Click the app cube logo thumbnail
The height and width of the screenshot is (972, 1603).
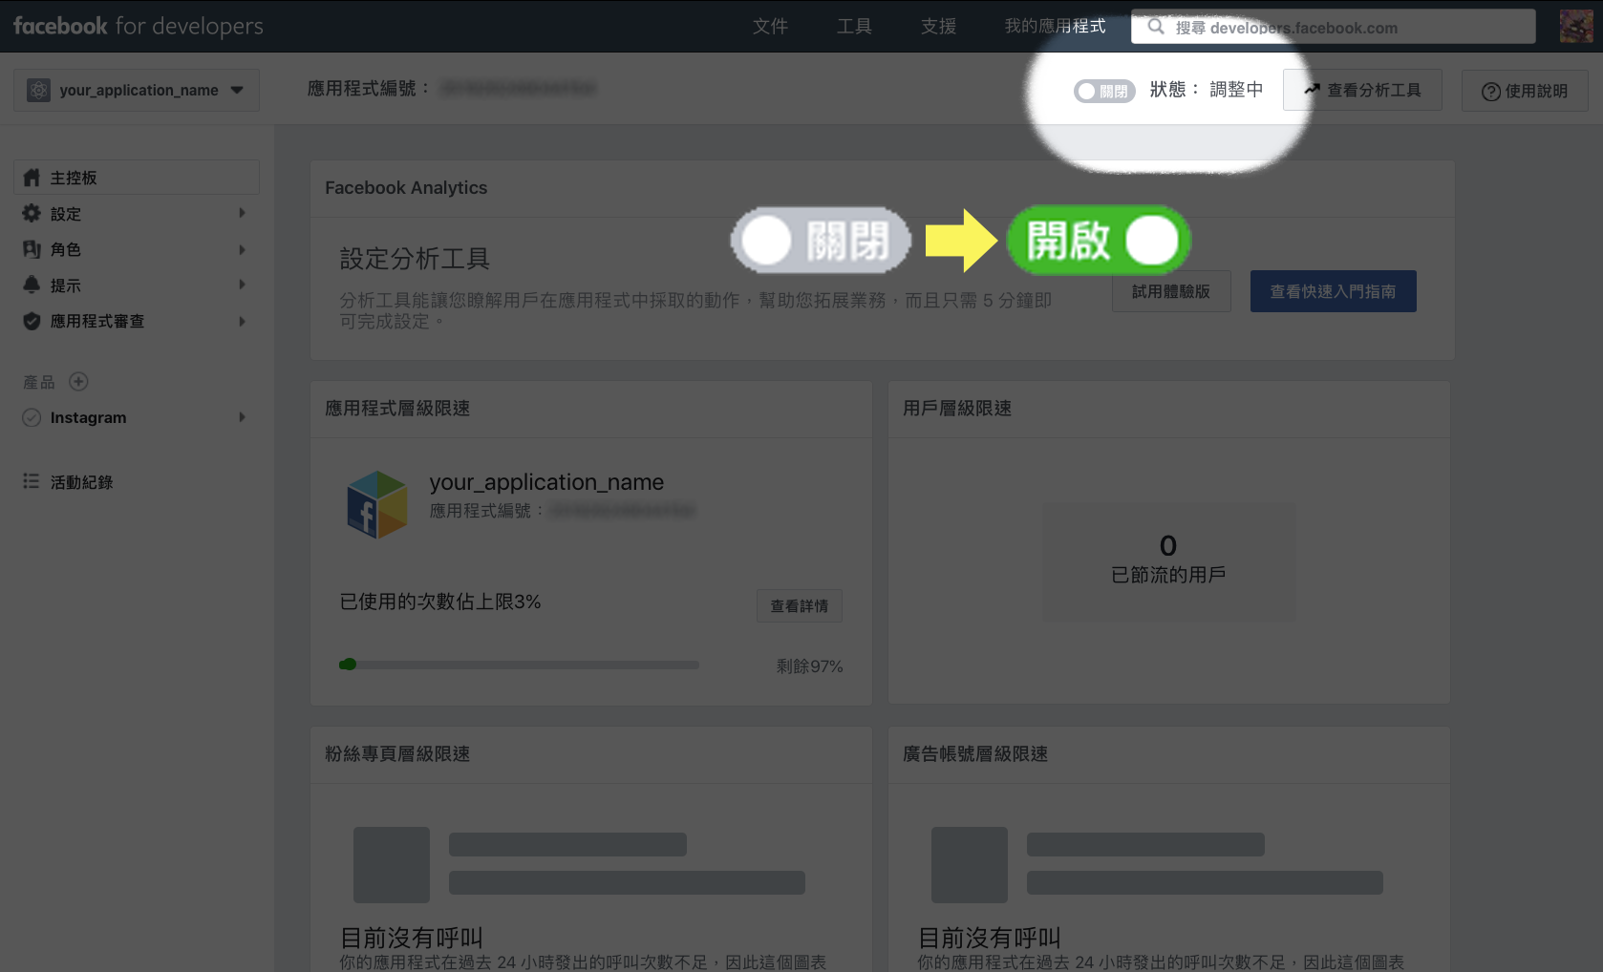pyautogui.click(x=377, y=504)
